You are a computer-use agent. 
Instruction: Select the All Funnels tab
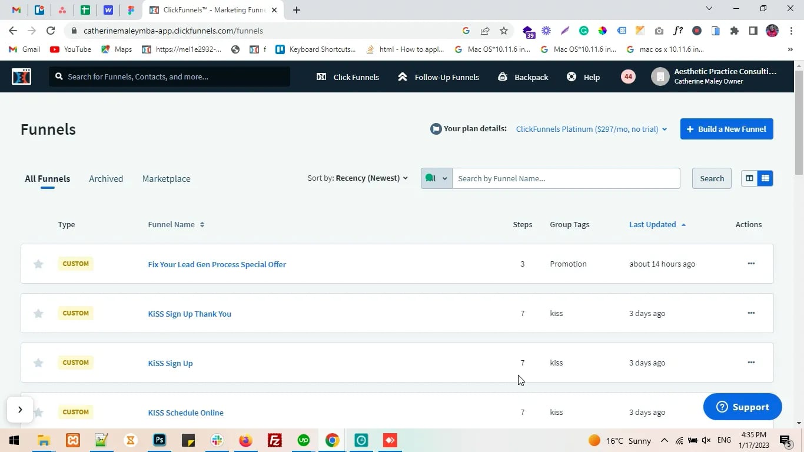click(x=48, y=178)
